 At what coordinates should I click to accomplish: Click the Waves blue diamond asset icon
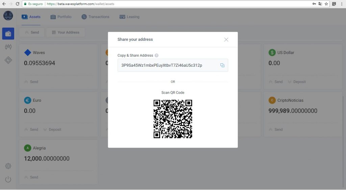pyautogui.click(x=28, y=53)
